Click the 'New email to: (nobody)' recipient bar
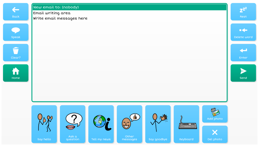Viewport: 259px width, 146px height. tap(129, 7)
